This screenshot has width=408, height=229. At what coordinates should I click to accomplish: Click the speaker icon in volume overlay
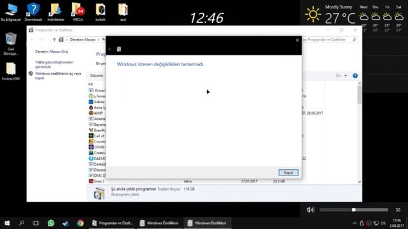pos(310,210)
